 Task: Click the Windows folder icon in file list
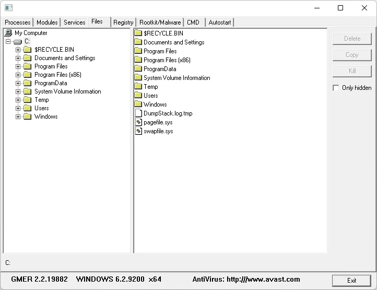[138, 104]
